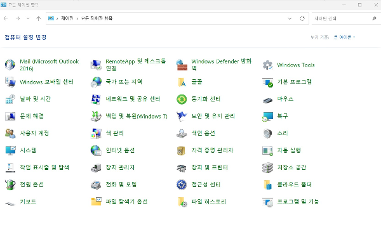This screenshot has width=381, height=239.
Task: Open the Windows Tools gear icon
Action: [267, 65]
